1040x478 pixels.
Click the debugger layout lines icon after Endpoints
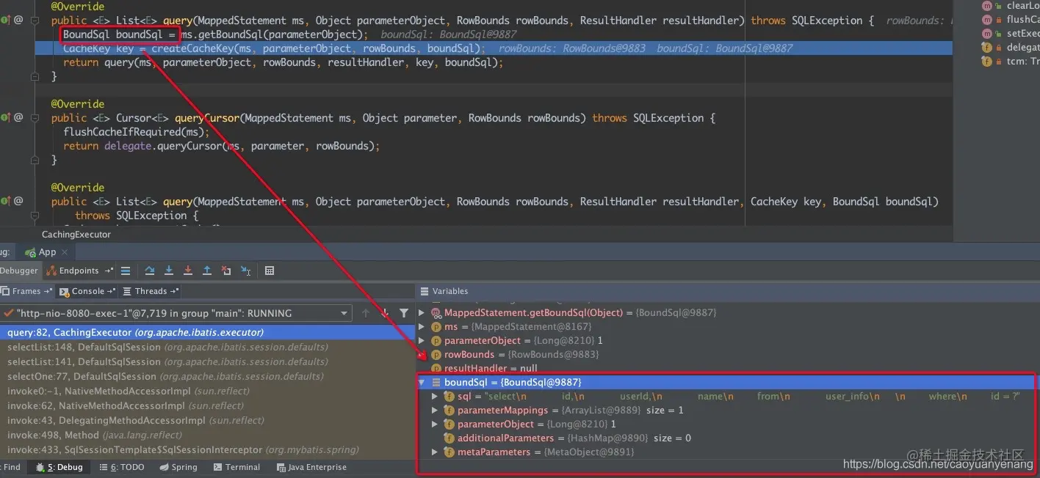tap(126, 271)
